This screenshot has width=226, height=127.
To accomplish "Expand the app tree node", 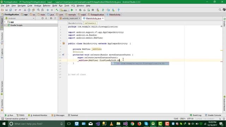I will point(5,22).
